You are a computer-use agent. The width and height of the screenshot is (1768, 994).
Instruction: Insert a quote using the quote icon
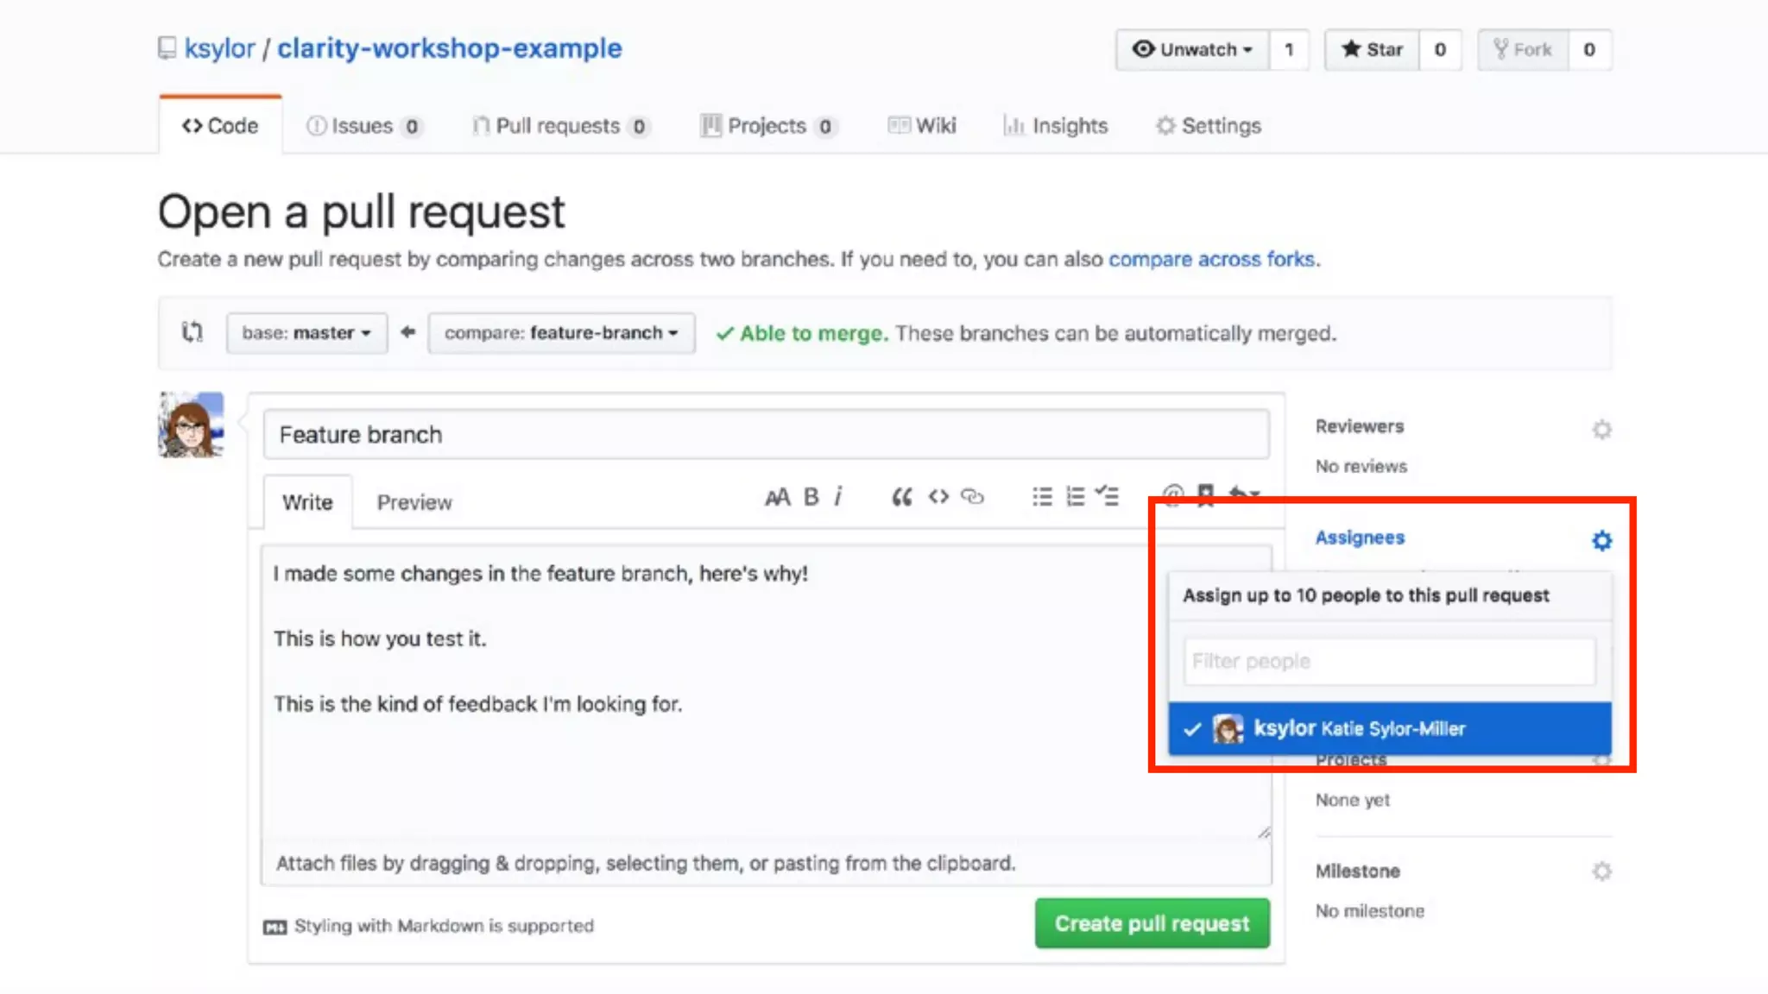(901, 497)
